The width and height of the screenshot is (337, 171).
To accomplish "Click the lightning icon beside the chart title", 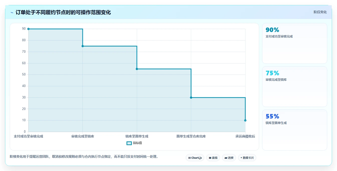I will [x=12, y=12].
